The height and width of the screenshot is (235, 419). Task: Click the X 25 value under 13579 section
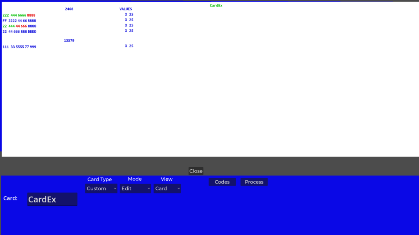(x=129, y=46)
